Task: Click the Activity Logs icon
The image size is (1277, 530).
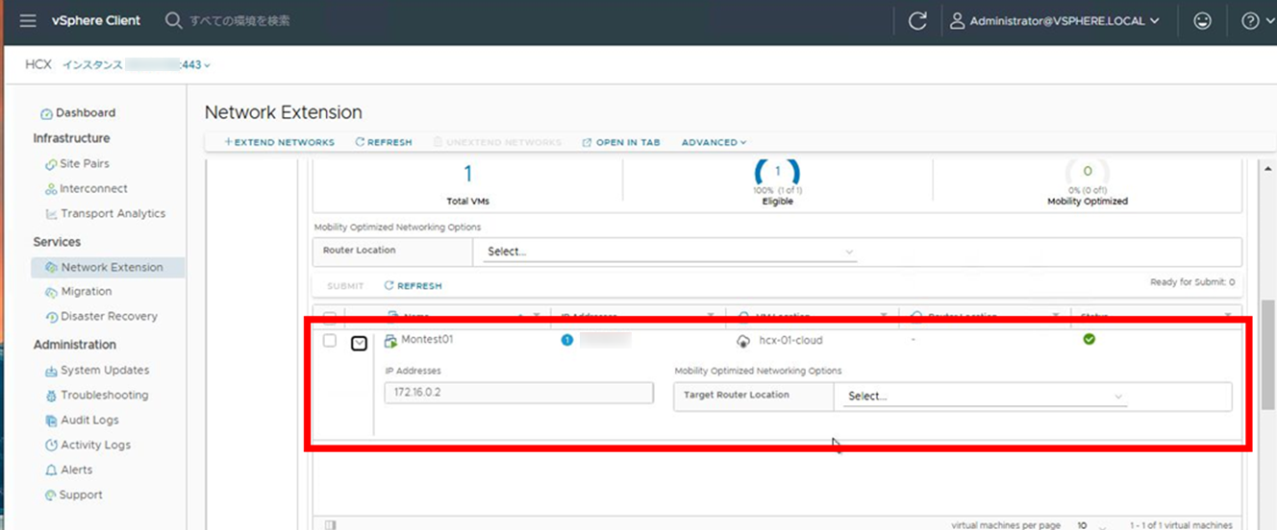Action: click(52, 446)
